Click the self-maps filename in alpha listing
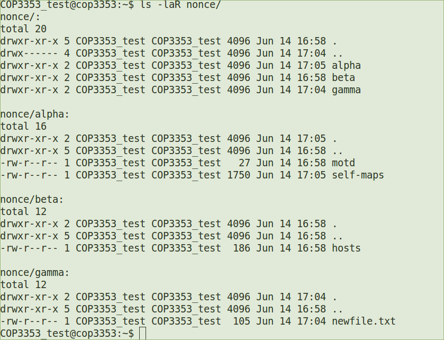 tap(358, 175)
